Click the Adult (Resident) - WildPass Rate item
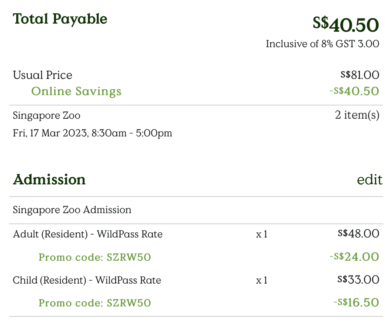This screenshot has height=326, width=385. (87, 234)
